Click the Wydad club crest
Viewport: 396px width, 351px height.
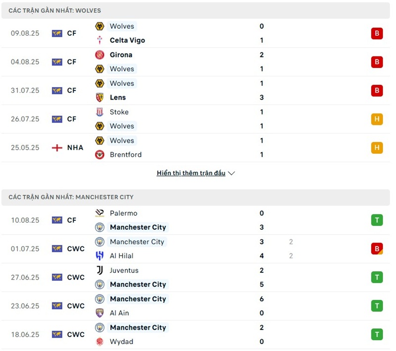(99, 342)
